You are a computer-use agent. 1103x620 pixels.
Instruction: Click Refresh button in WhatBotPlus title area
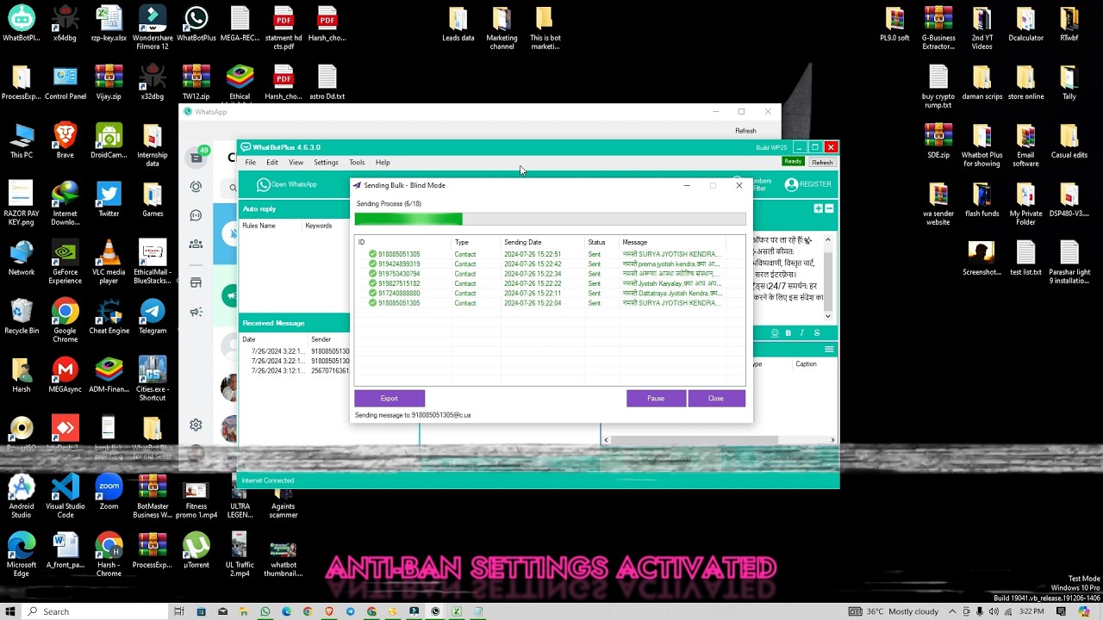tap(822, 162)
